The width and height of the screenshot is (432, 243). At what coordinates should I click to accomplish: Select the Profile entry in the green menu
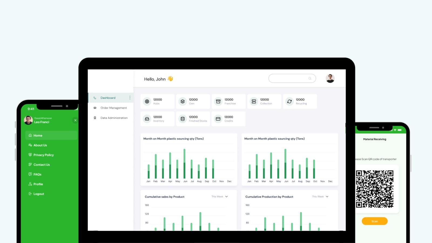[38, 184]
